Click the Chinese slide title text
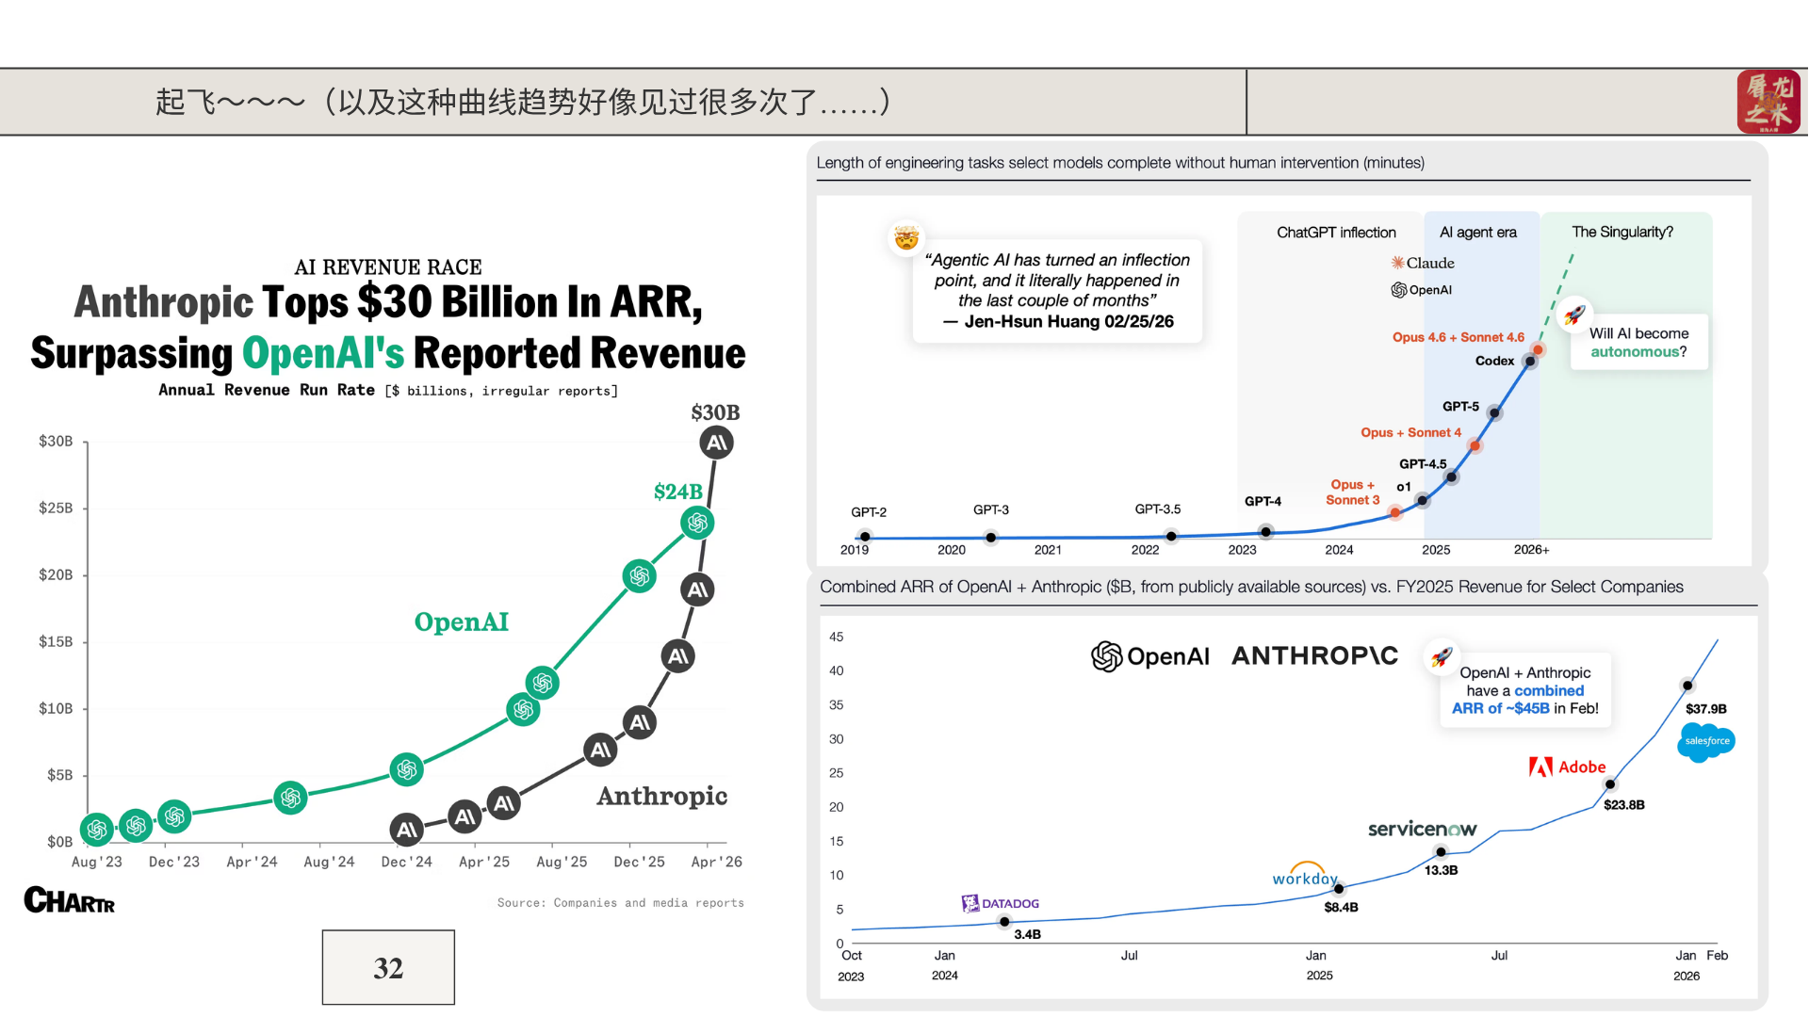Viewport: 1809px width, 1017px height. pos(523,102)
